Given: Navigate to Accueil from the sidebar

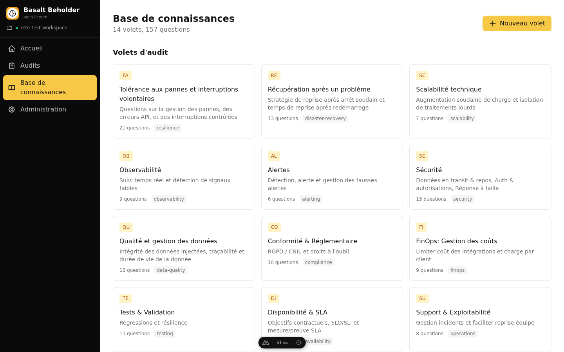Looking at the screenshot, I should pos(31,48).
